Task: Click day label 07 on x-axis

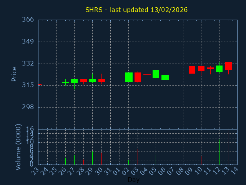Action: point(171,171)
